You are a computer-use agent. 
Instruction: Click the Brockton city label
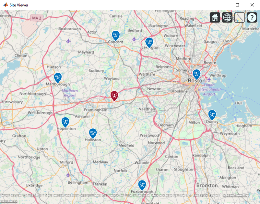click(x=207, y=186)
